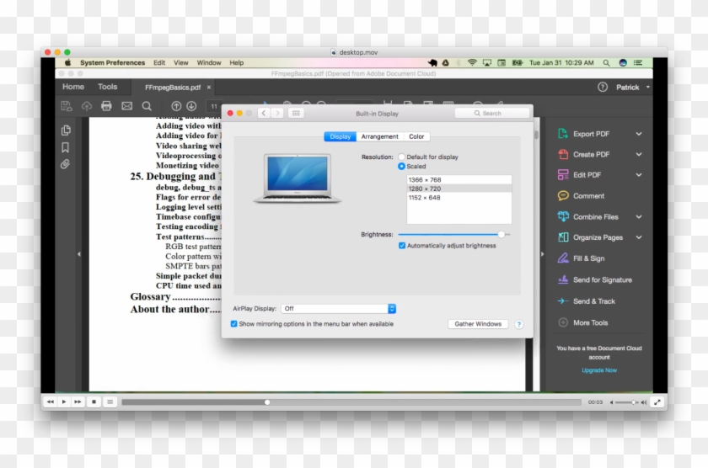Show all preferences with grid icon

tap(296, 113)
